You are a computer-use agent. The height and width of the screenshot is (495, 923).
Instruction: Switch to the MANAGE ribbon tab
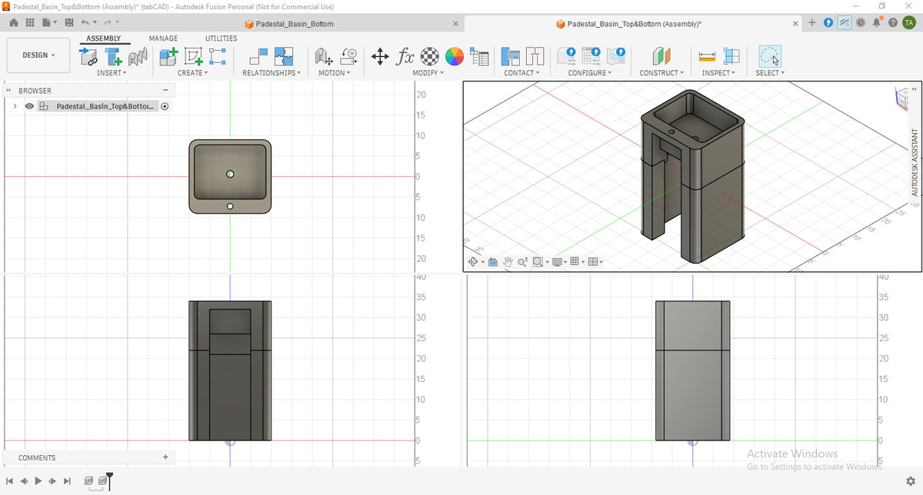pyautogui.click(x=163, y=38)
